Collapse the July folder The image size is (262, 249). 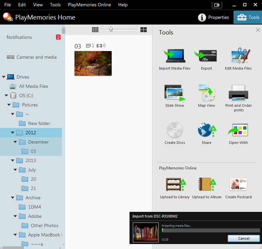point(15,170)
